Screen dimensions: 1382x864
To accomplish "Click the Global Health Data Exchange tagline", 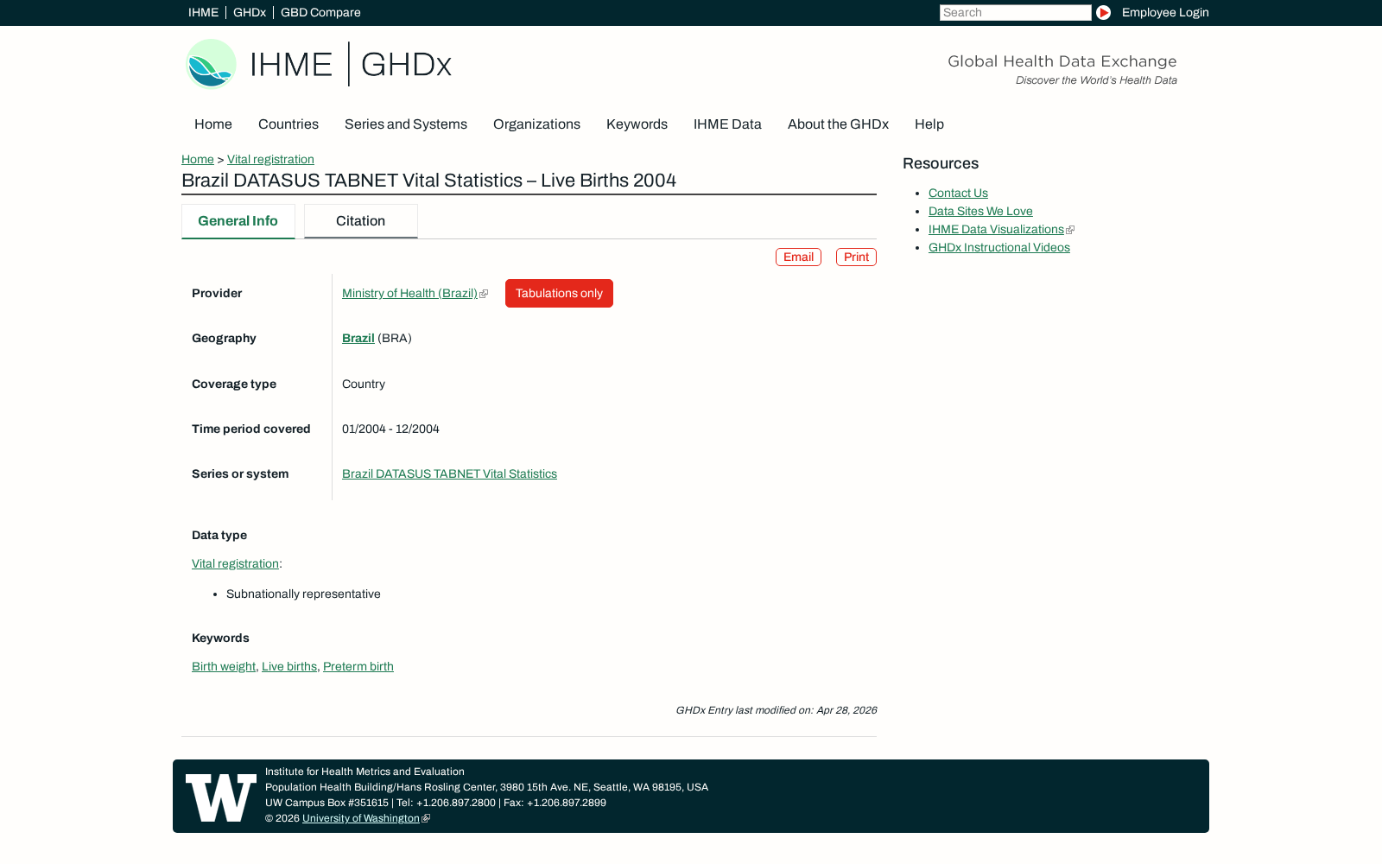I will [1062, 61].
